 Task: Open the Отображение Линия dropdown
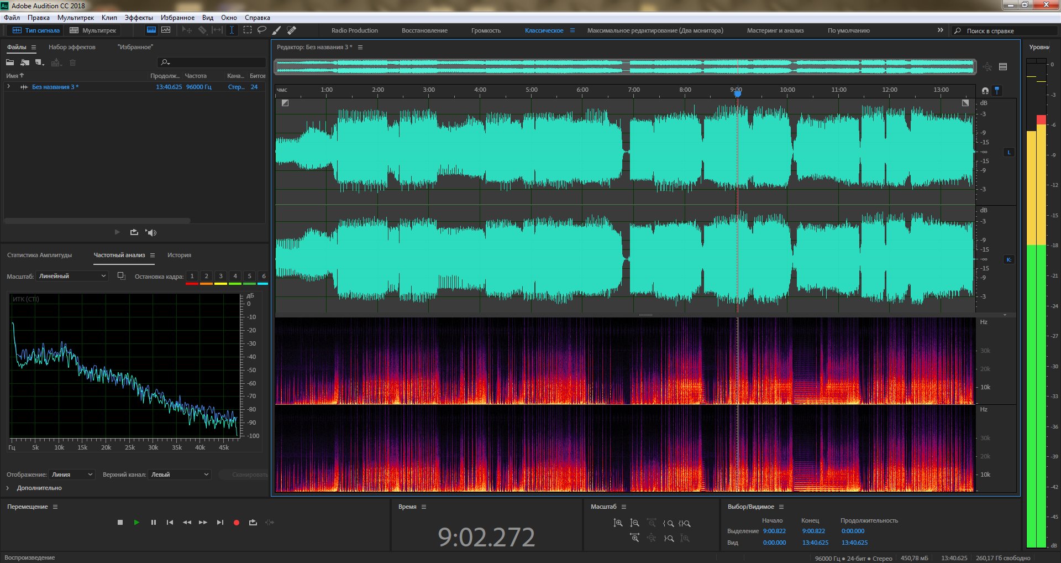click(72, 475)
